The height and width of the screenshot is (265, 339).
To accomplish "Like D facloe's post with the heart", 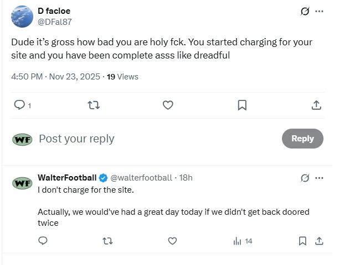I will pyautogui.click(x=168, y=105).
